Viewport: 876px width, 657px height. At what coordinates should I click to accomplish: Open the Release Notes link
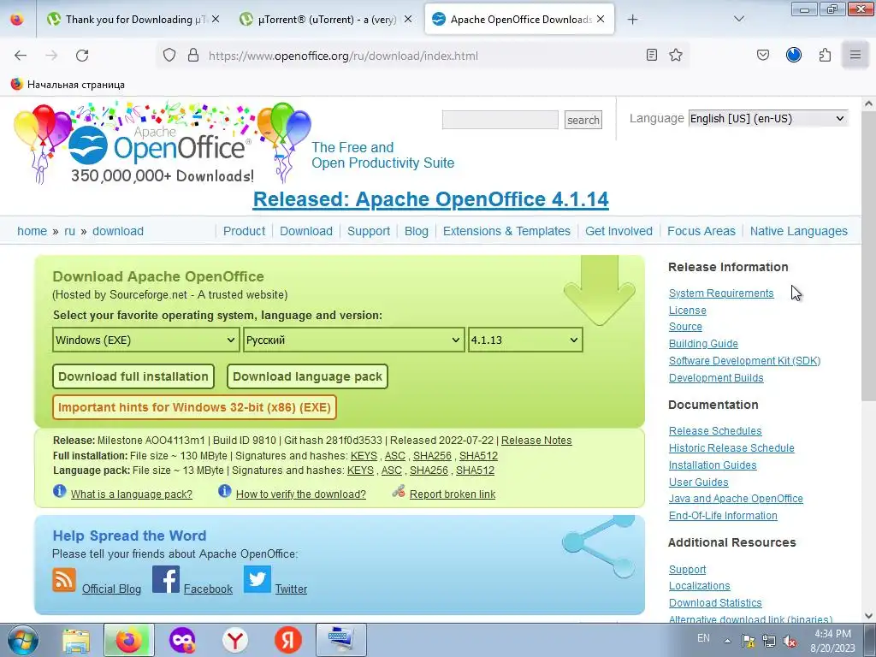[536, 441]
